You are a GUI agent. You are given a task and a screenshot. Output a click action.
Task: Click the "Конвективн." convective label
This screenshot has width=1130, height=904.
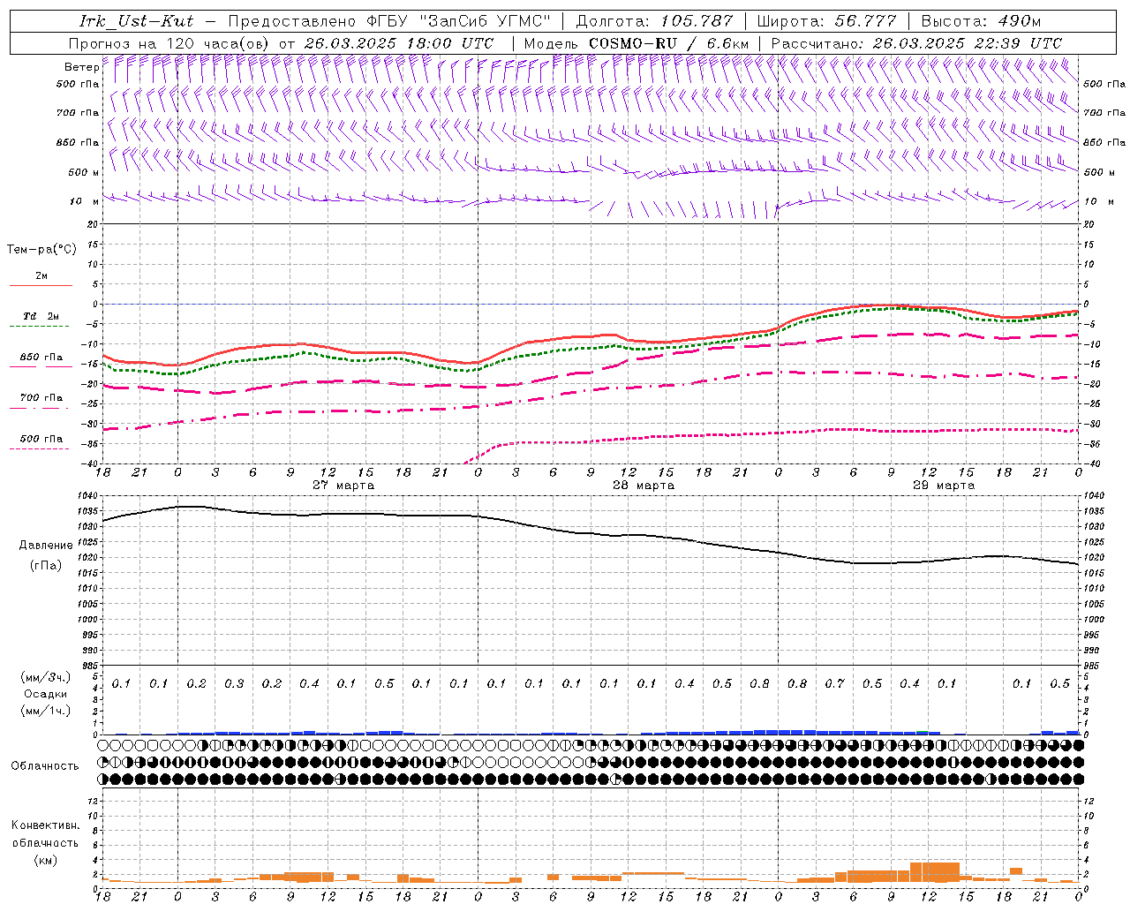[x=45, y=825]
